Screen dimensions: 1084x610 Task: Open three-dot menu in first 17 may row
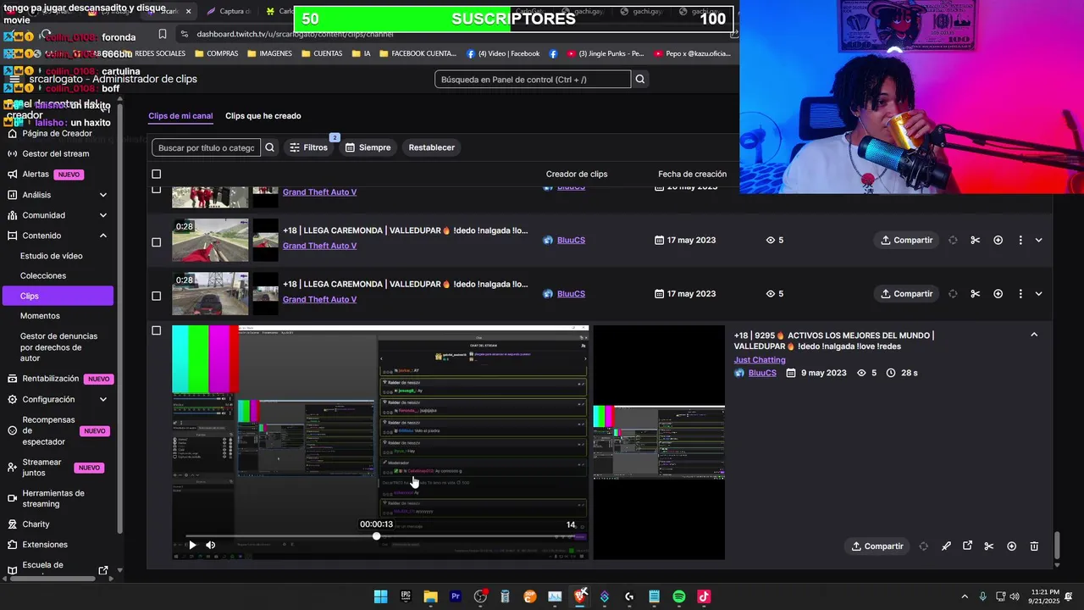point(1020,240)
